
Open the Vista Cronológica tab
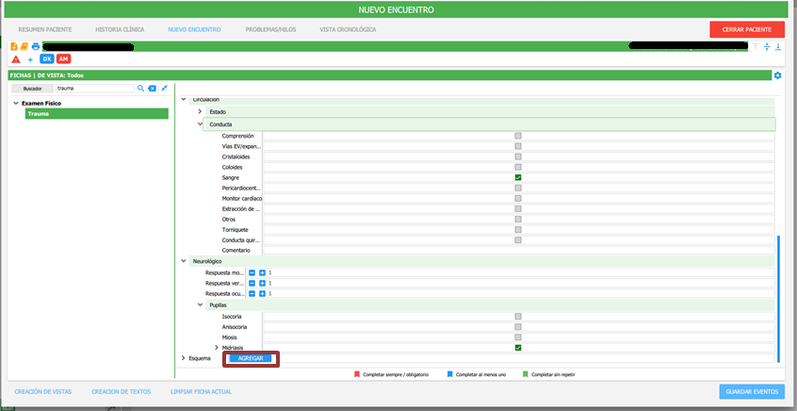tap(348, 29)
